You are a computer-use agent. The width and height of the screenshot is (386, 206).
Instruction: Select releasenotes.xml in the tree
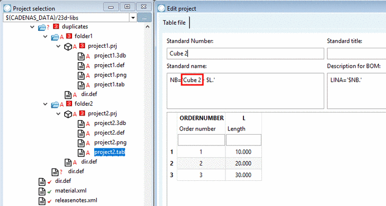[x=76, y=200]
